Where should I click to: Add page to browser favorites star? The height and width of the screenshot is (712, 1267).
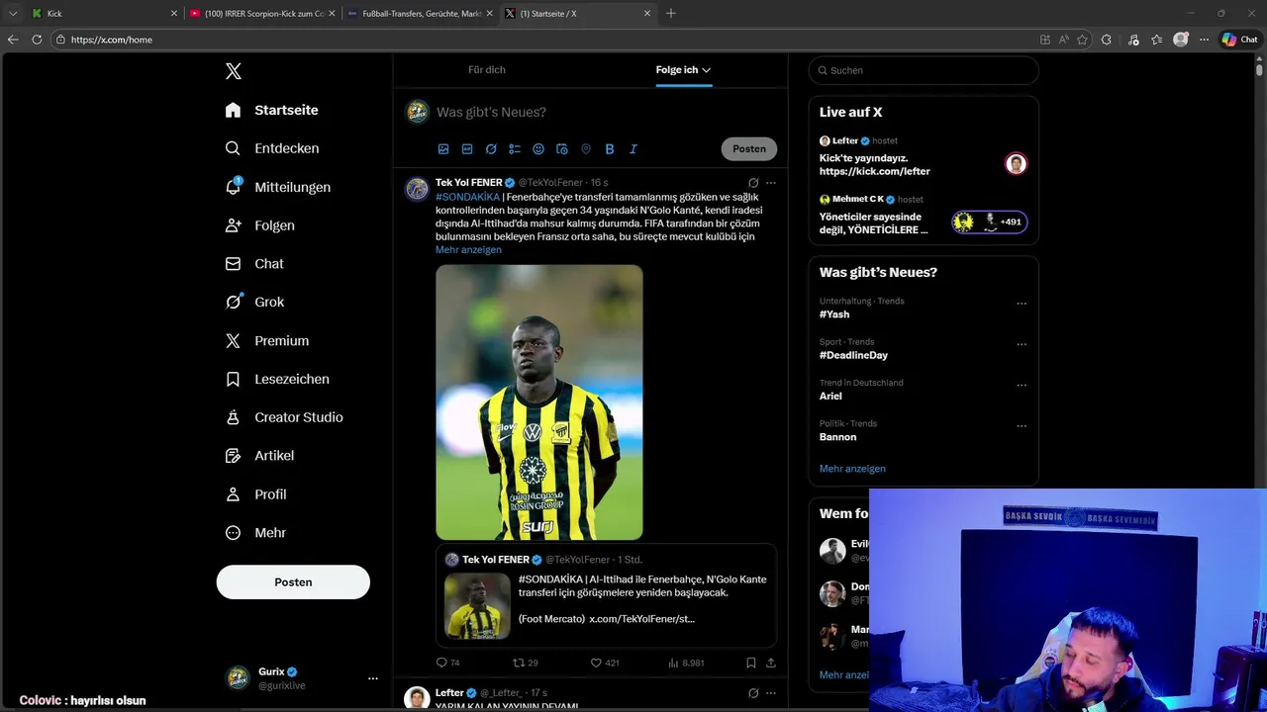click(1082, 40)
